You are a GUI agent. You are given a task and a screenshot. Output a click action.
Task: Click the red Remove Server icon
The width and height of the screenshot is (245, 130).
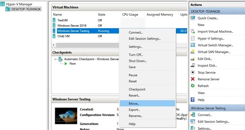pos(193,79)
